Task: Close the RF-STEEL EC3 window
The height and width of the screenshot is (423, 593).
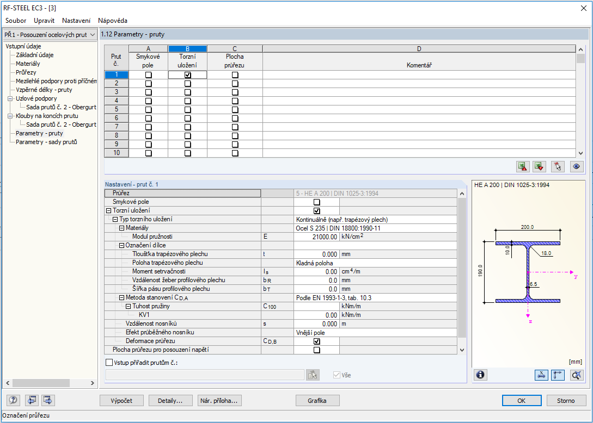Action: [584, 8]
